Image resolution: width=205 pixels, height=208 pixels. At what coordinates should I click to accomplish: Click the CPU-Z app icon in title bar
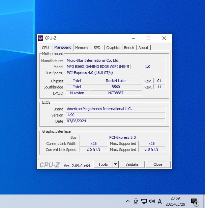[x=40, y=38]
